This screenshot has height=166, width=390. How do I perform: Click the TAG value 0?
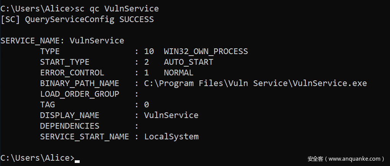146,104
